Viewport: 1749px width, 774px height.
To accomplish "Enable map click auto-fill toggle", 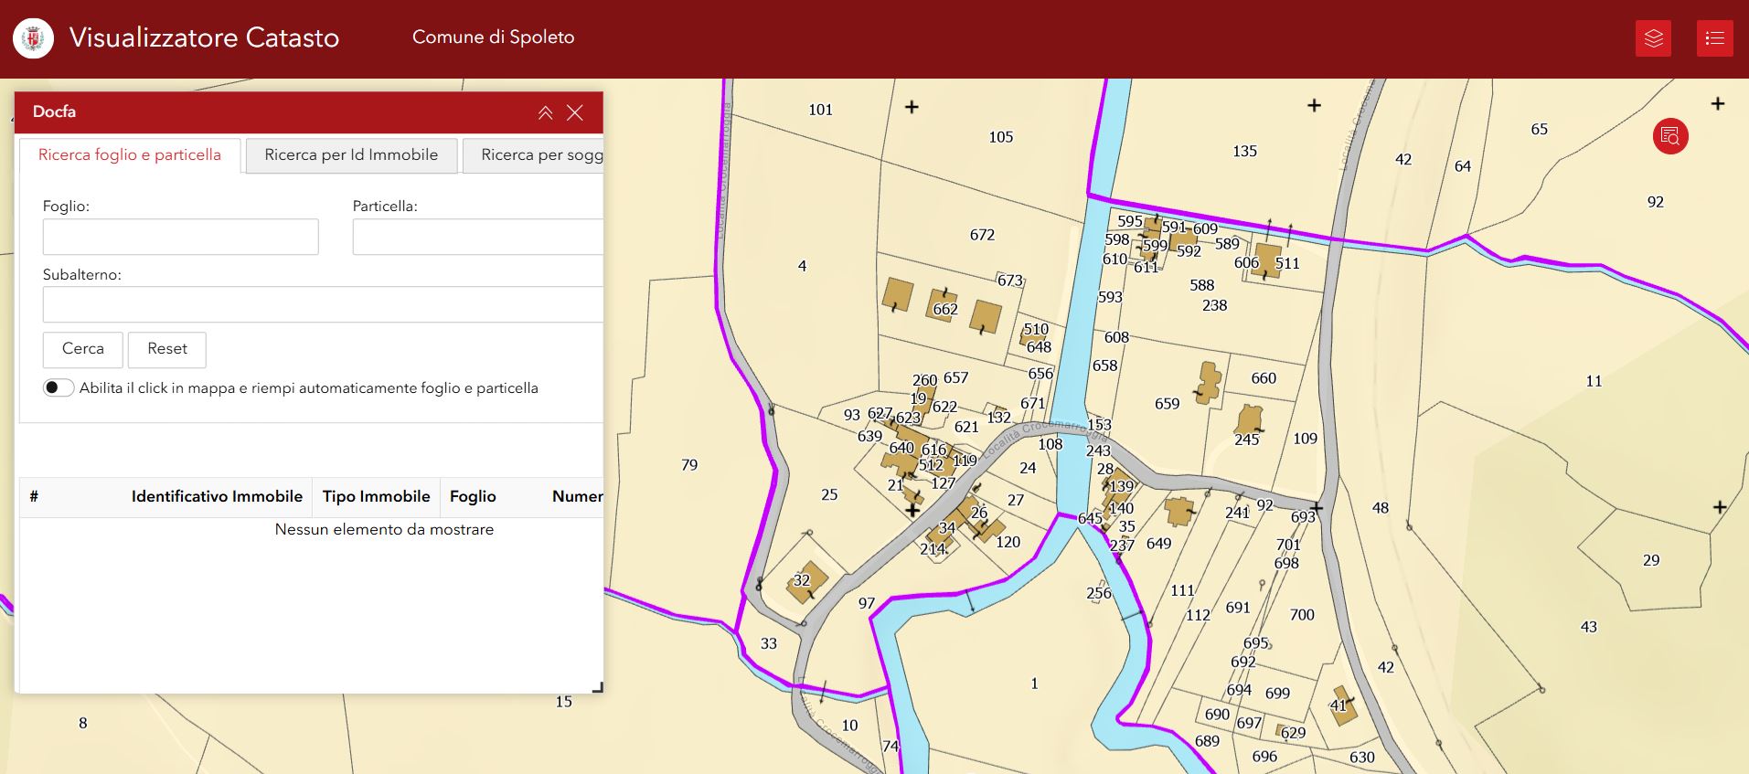I will [59, 387].
